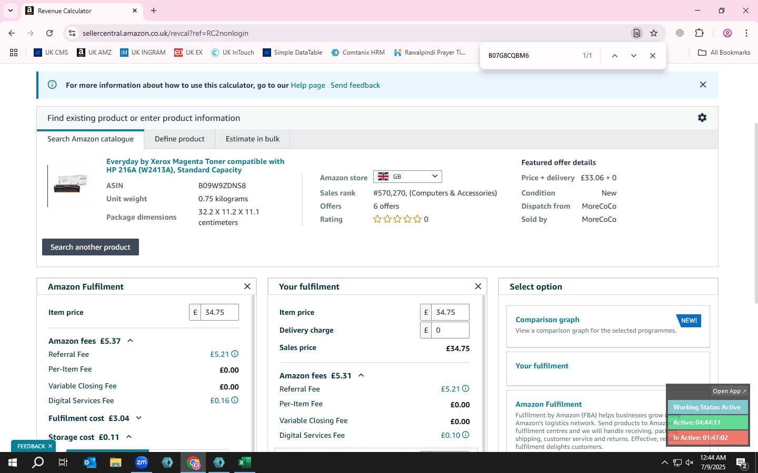Collapse Amazon fees £5.31 section
The height and width of the screenshot is (473, 758).
[x=361, y=375]
